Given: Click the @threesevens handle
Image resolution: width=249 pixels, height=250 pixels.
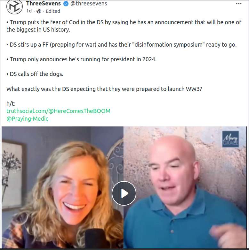Looking at the screenshot, I should 89,4.
